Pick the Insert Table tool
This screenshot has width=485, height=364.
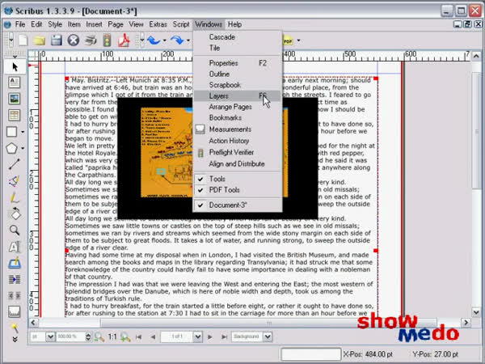[15, 115]
